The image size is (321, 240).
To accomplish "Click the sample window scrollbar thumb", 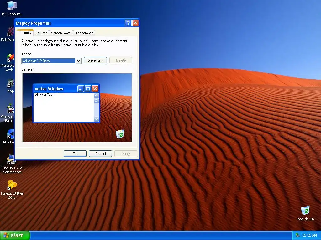I will pos(97,100).
